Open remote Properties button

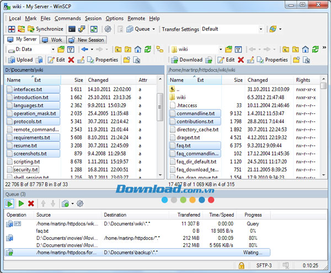pos(273,60)
